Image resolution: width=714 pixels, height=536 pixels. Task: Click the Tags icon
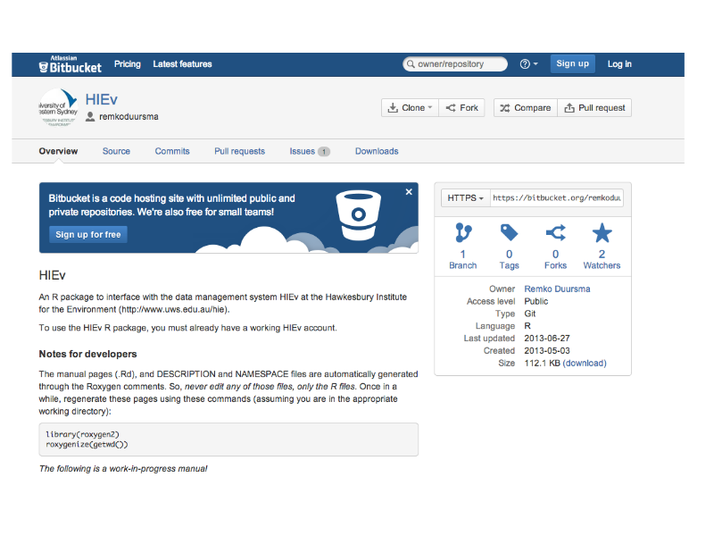509,232
